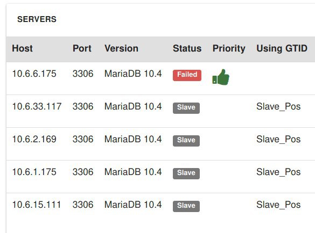Open server host 10.6.1.175

coord(34,172)
